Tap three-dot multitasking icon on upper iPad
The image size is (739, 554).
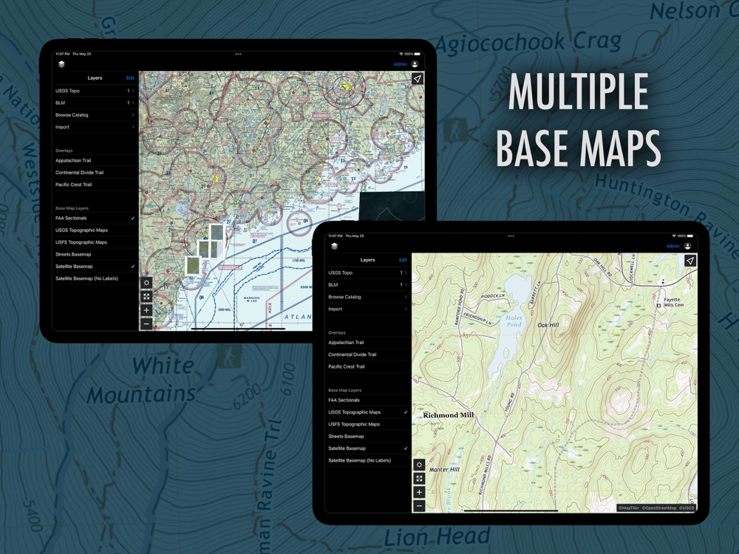[x=238, y=54]
